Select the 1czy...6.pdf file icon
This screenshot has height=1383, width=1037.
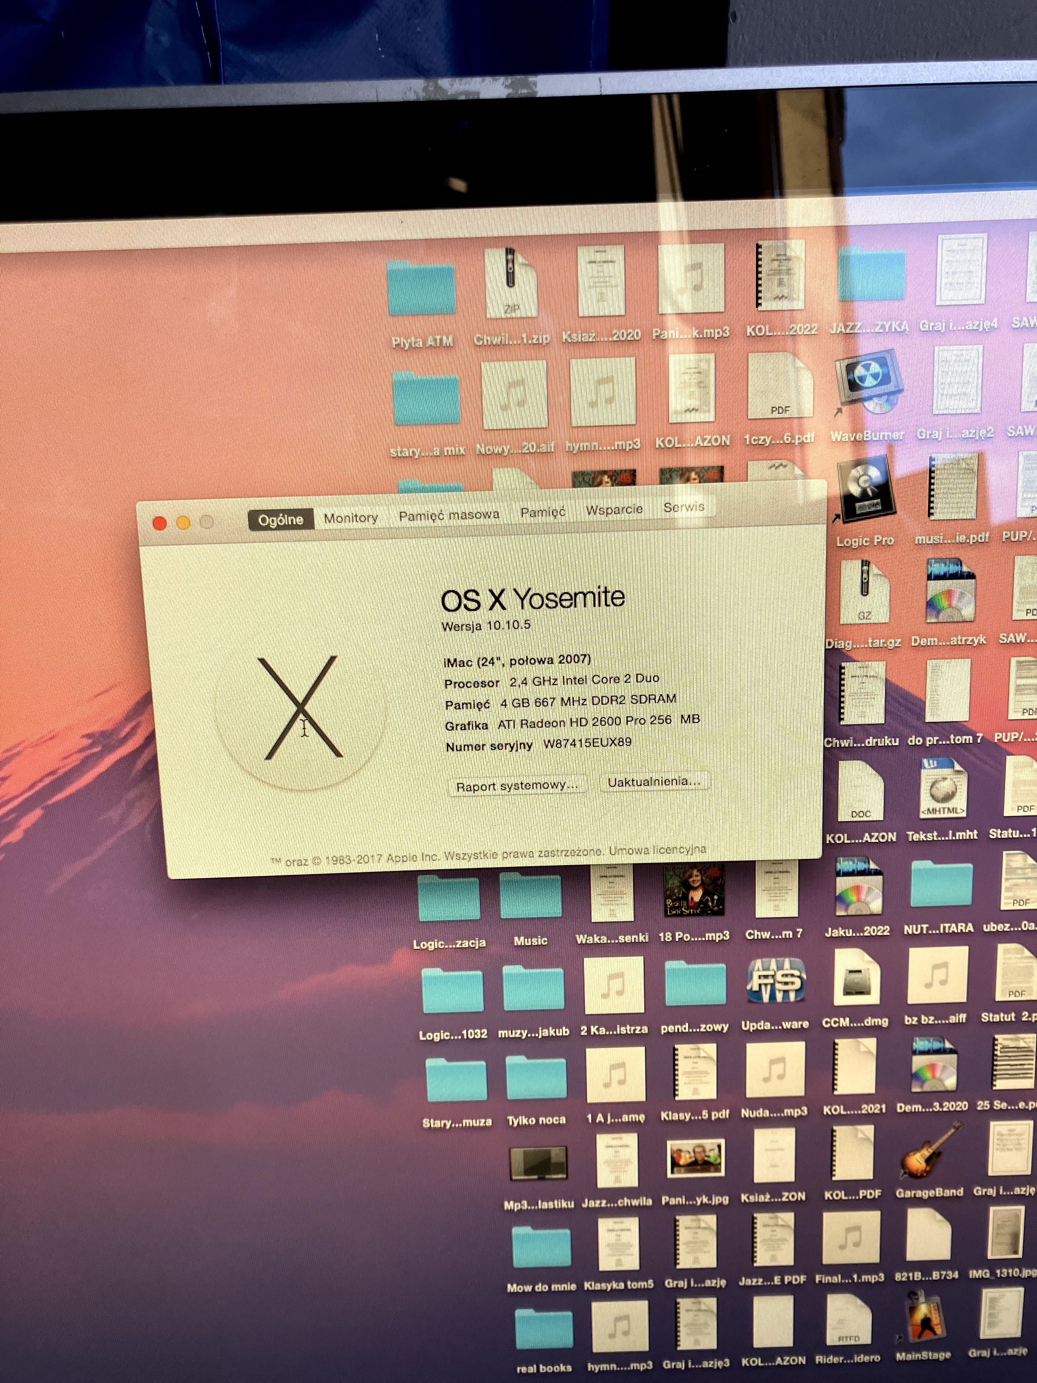[x=780, y=385]
